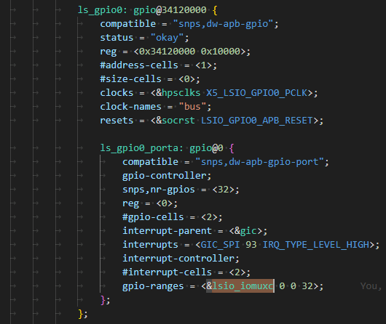Click the <32> nr-gpios value
This screenshot has width=386, height=324.
click(x=224, y=190)
